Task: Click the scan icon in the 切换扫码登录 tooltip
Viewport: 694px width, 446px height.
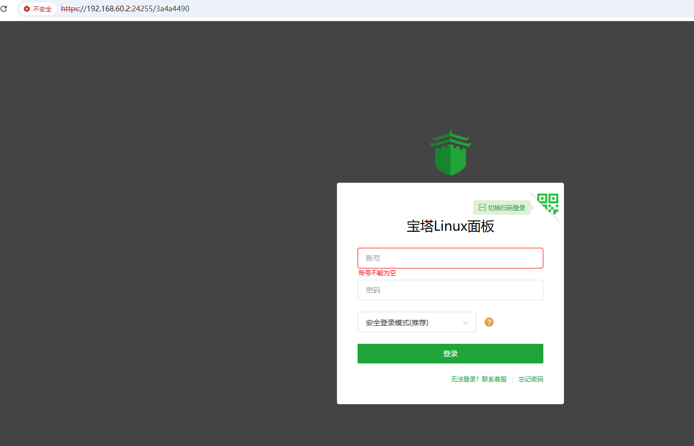Action: pyautogui.click(x=482, y=208)
